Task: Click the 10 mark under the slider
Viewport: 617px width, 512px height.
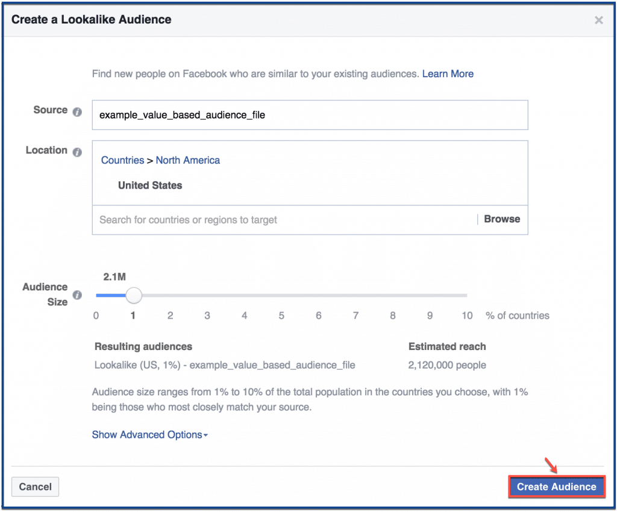Action: (467, 316)
